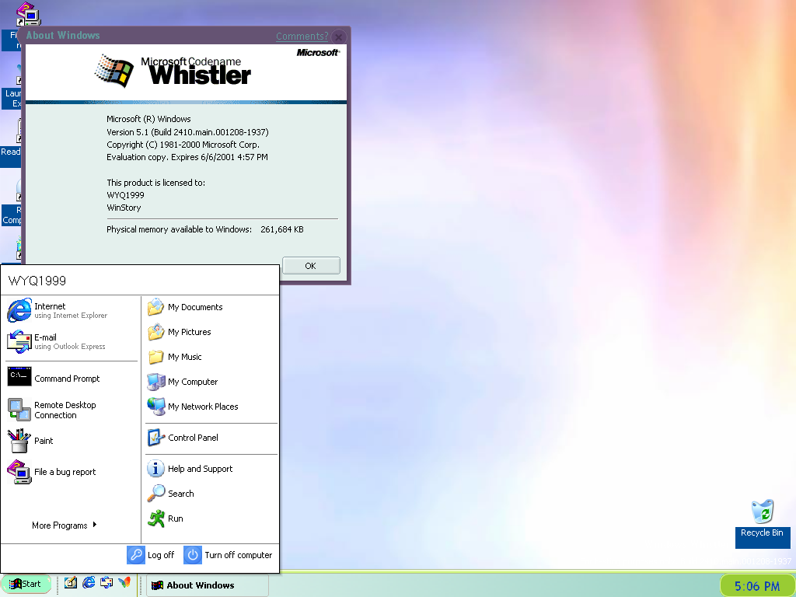796x597 pixels.
Task: Open the bug report desktop icon above About Windows
Action: (28, 14)
